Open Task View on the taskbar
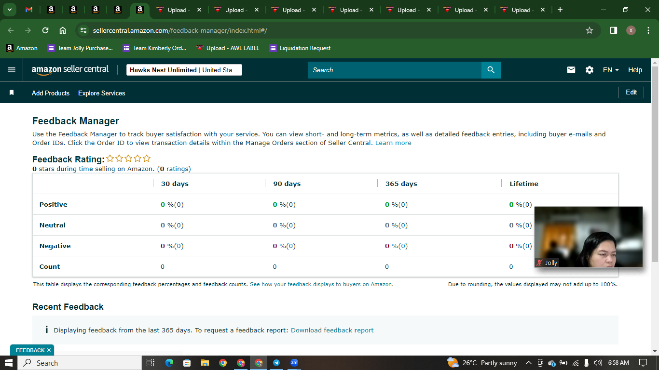This screenshot has width=659, height=370. click(150, 363)
